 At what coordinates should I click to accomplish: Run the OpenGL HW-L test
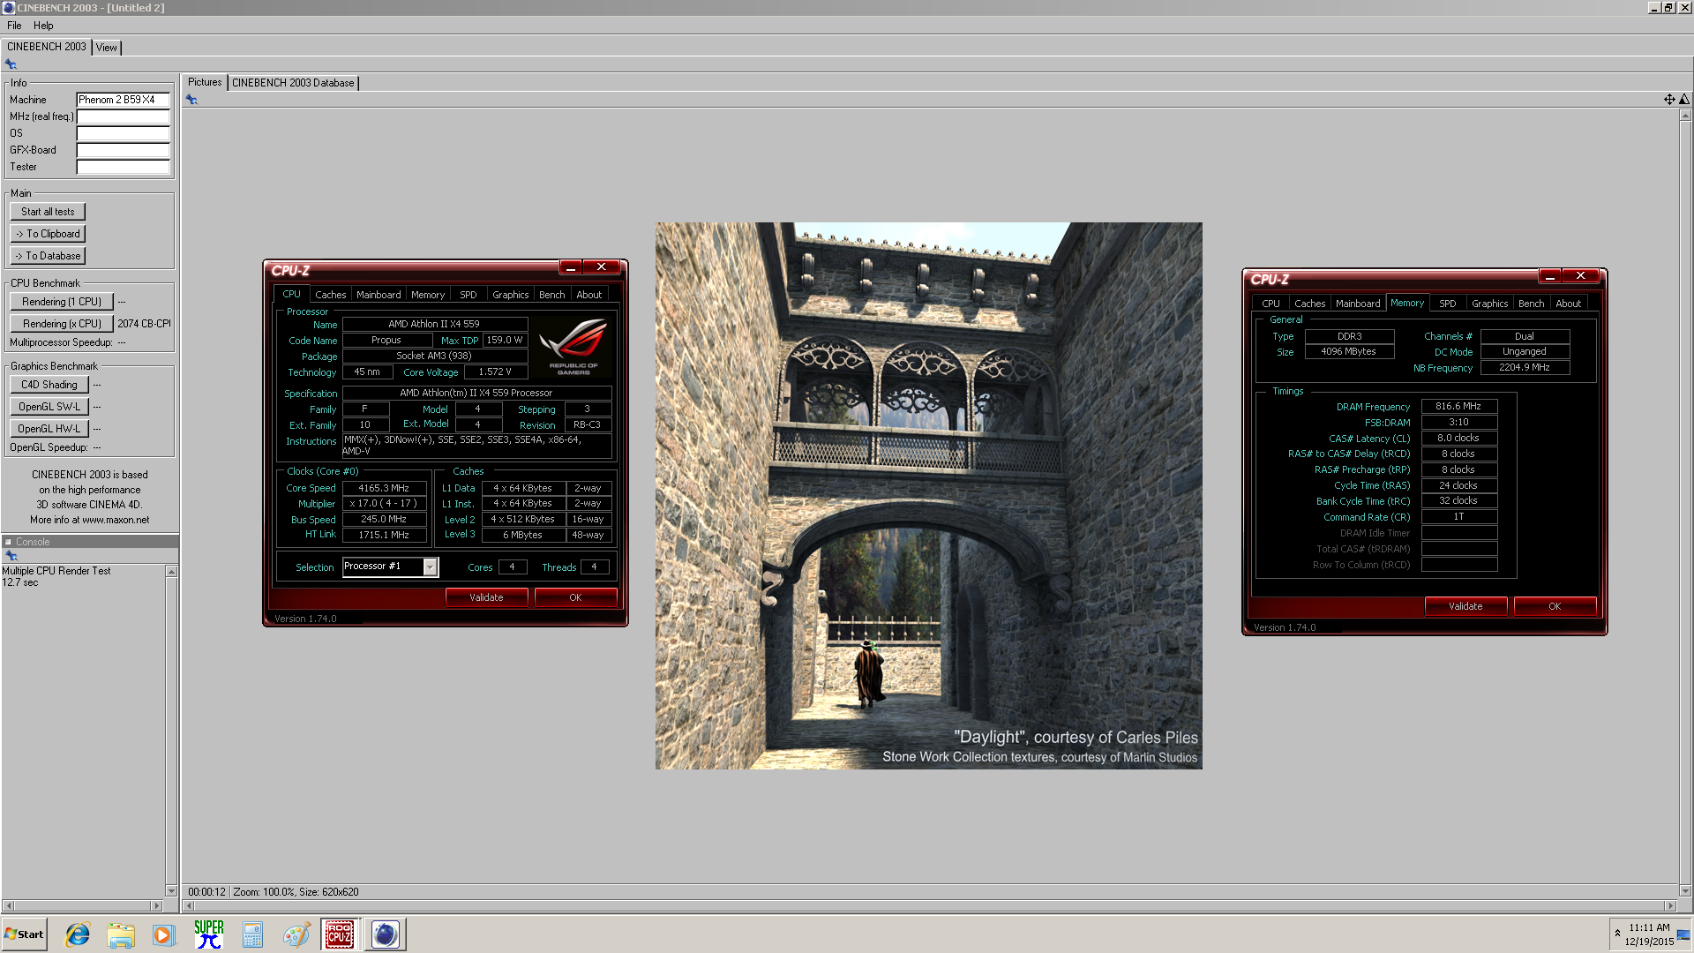click(x=49, y=429)
